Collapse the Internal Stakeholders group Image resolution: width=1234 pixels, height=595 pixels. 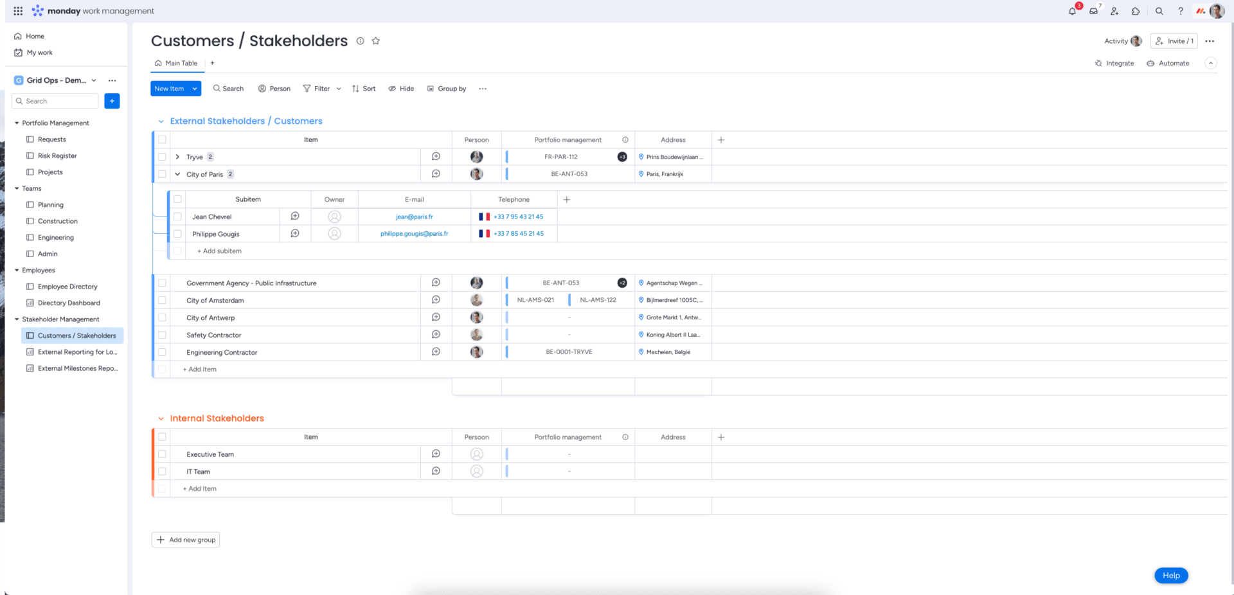pyautogui.click(x=161, y=418)
